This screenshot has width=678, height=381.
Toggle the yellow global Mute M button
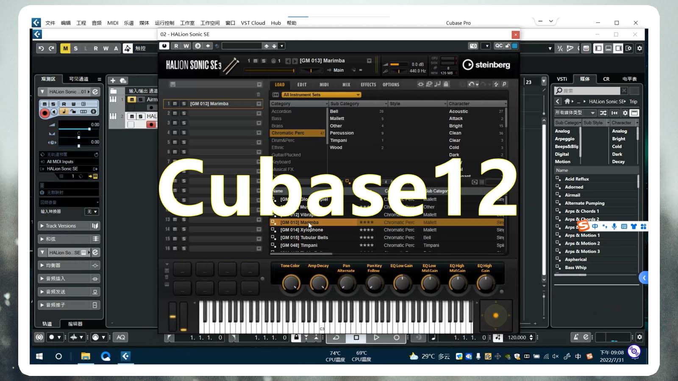tap(65, 48)
